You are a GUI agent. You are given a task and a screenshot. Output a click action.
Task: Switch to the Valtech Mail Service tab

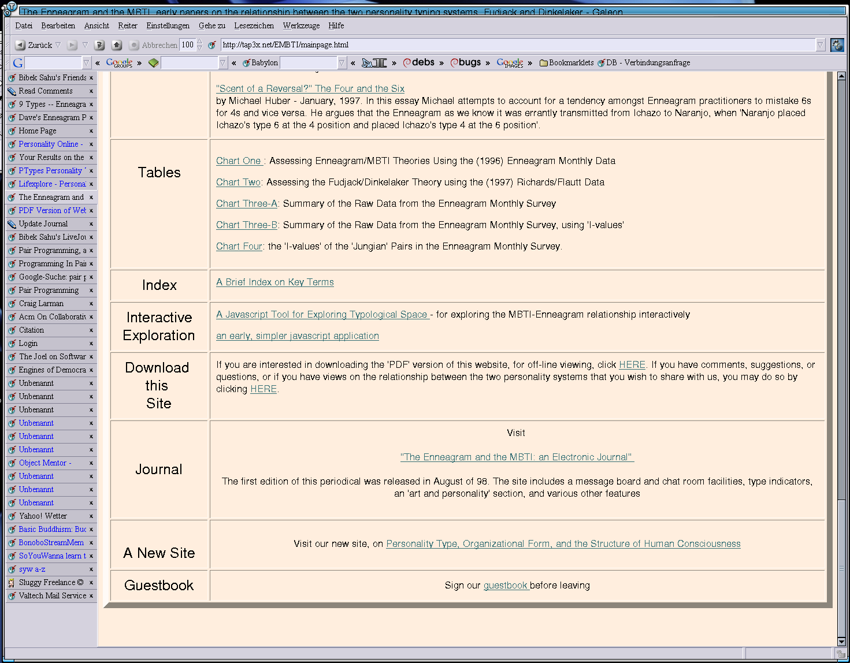pos(51,596)
